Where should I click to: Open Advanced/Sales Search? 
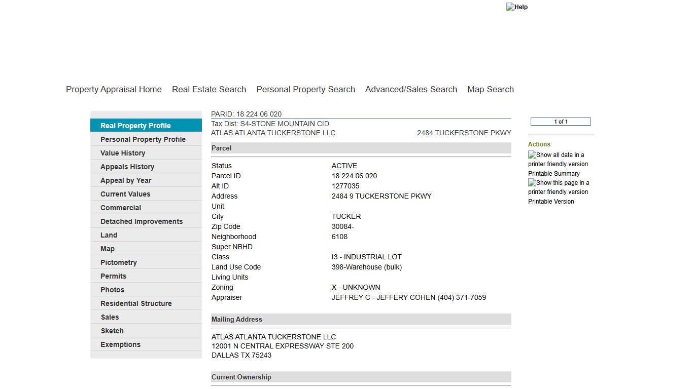click(411, 89)
